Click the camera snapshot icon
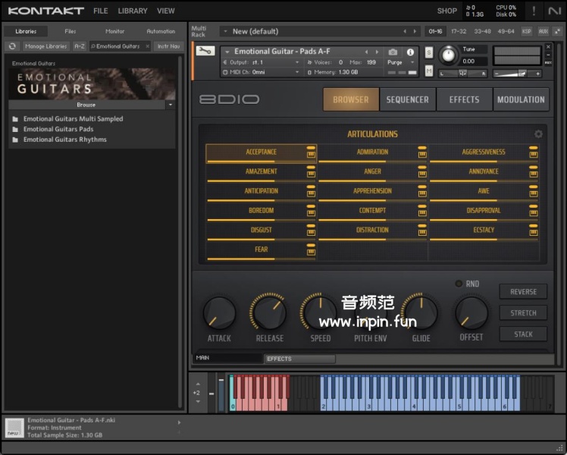The height and width of the screenshot is (455, 567). pyautogui.click(x=393, y=52)
